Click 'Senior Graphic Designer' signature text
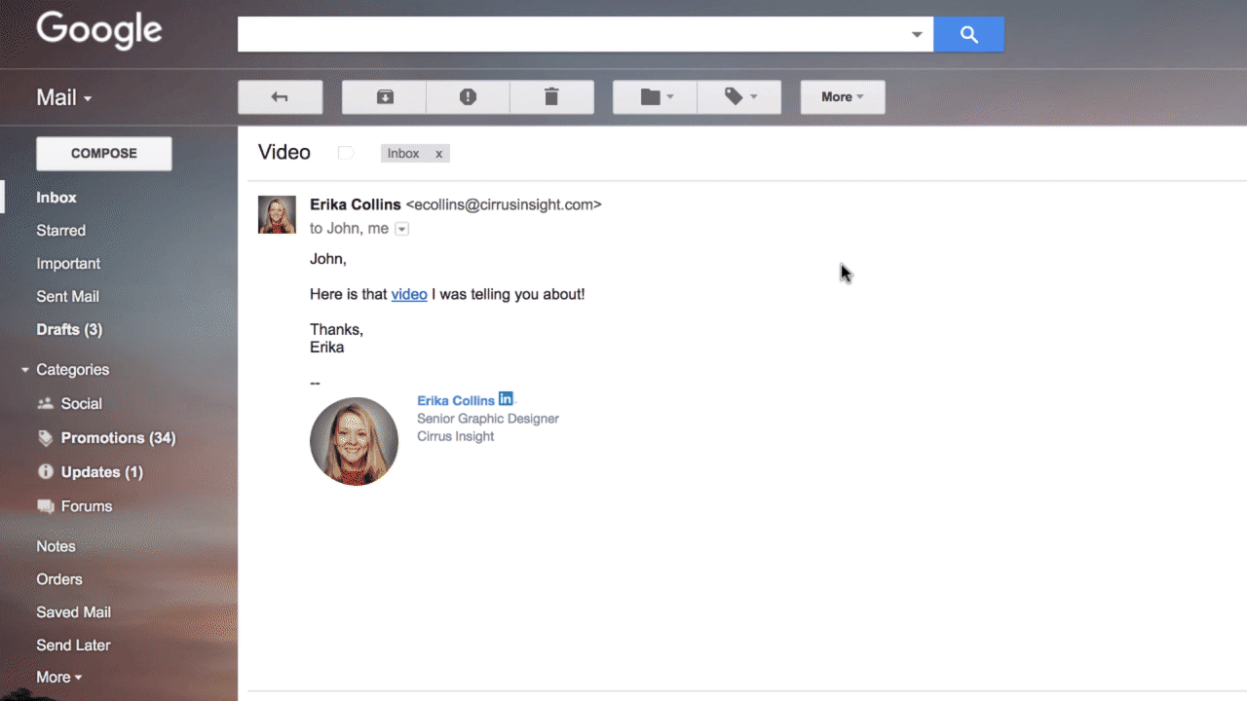 pyautogui.click(x=488, y=419)
